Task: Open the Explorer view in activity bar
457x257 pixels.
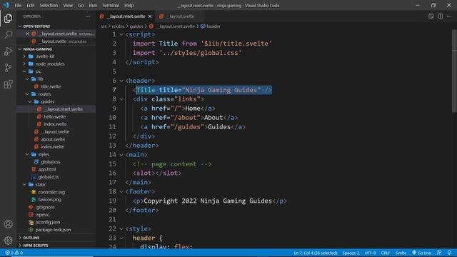Action: coord(8,19)
